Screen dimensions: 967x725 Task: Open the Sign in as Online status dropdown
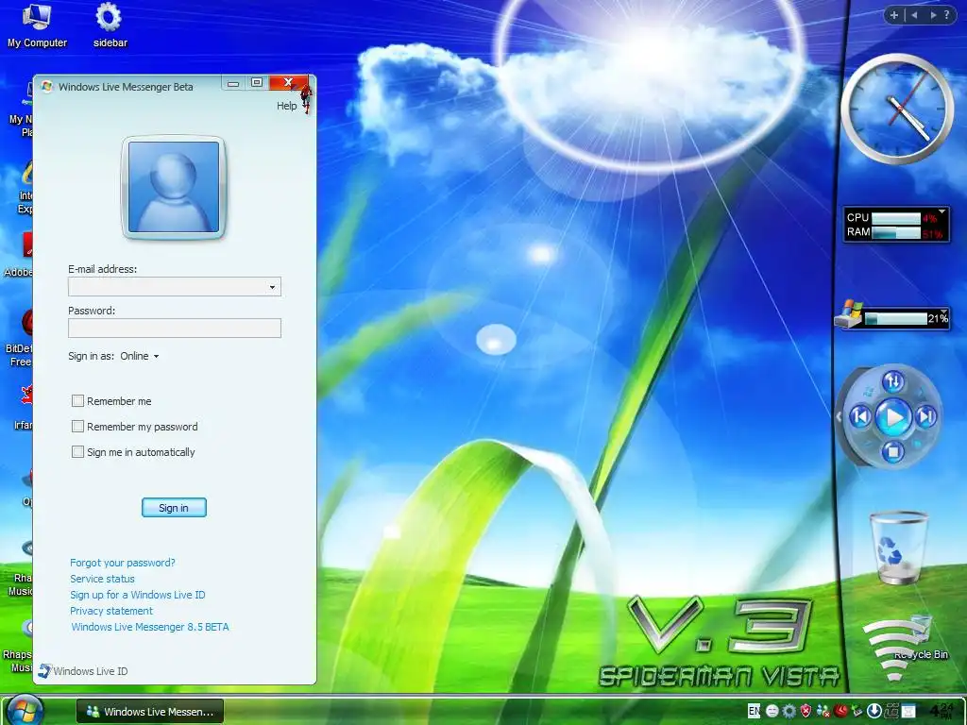(x=140, y=356)
